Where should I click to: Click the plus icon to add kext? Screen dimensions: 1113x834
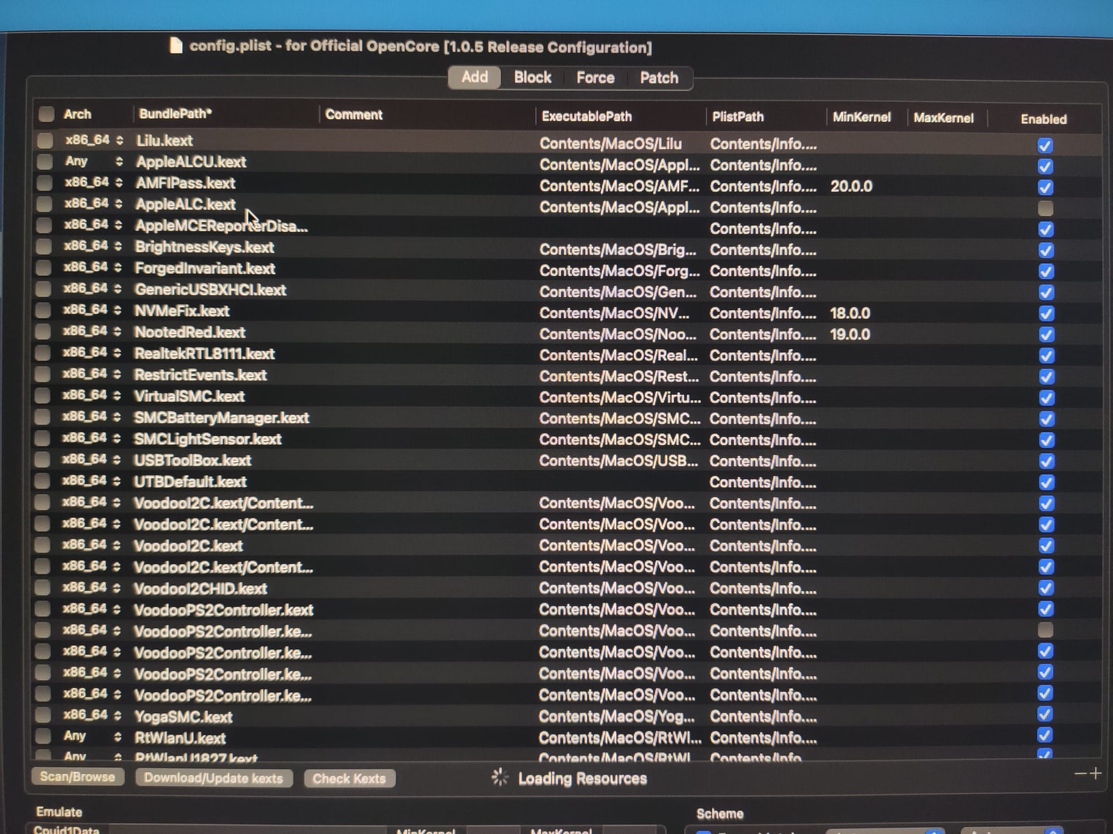(x=1096, y=773)
